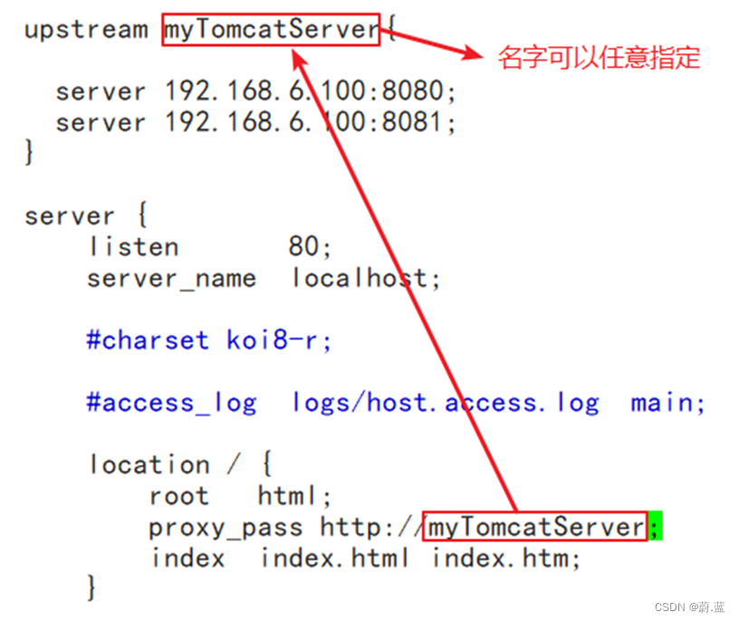
Task: Click the 'logs/host.access.log' path
Action: (x=446, y=404)
